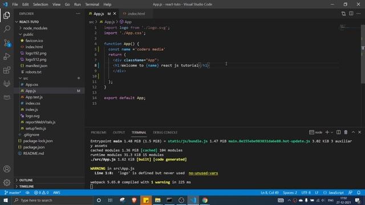Open the Source Control view
The height and width of the screenshot is (205, 365).
[x=7, y=43]
